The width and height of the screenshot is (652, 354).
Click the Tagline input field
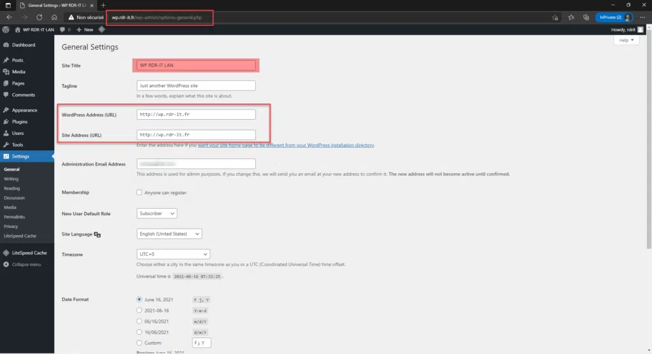[x=196, y=86]
